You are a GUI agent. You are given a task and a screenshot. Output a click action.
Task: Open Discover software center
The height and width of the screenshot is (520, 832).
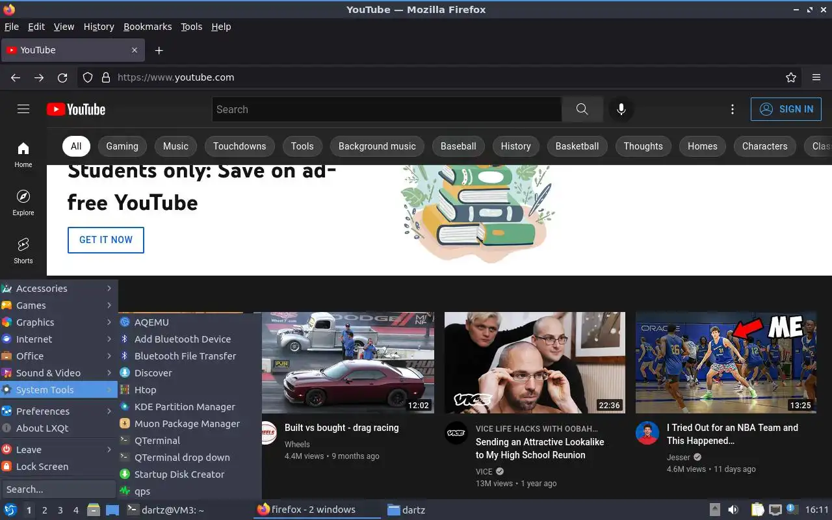tap(190, 373)
